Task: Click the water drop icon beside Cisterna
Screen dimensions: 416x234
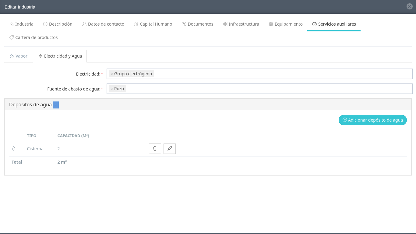Action: click(x=14, y=149)
